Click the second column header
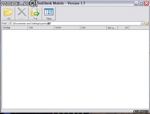 41,28
